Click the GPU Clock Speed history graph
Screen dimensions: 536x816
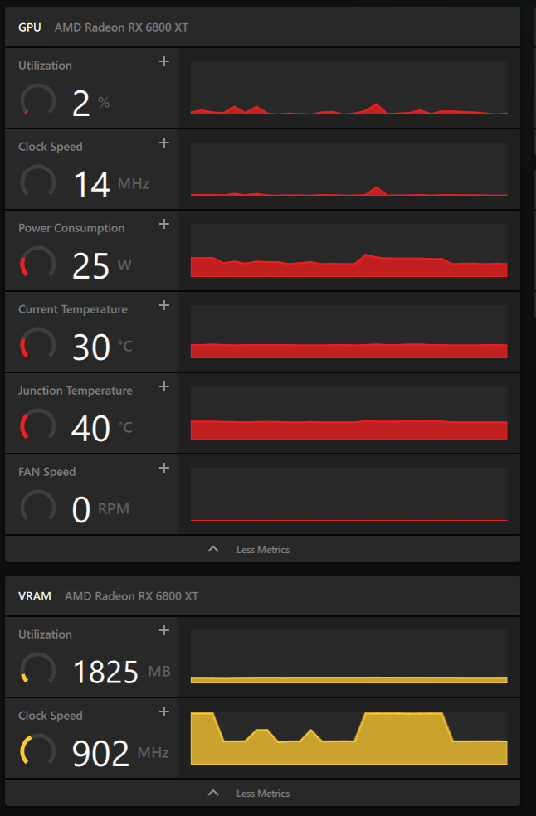pos(349,169)
